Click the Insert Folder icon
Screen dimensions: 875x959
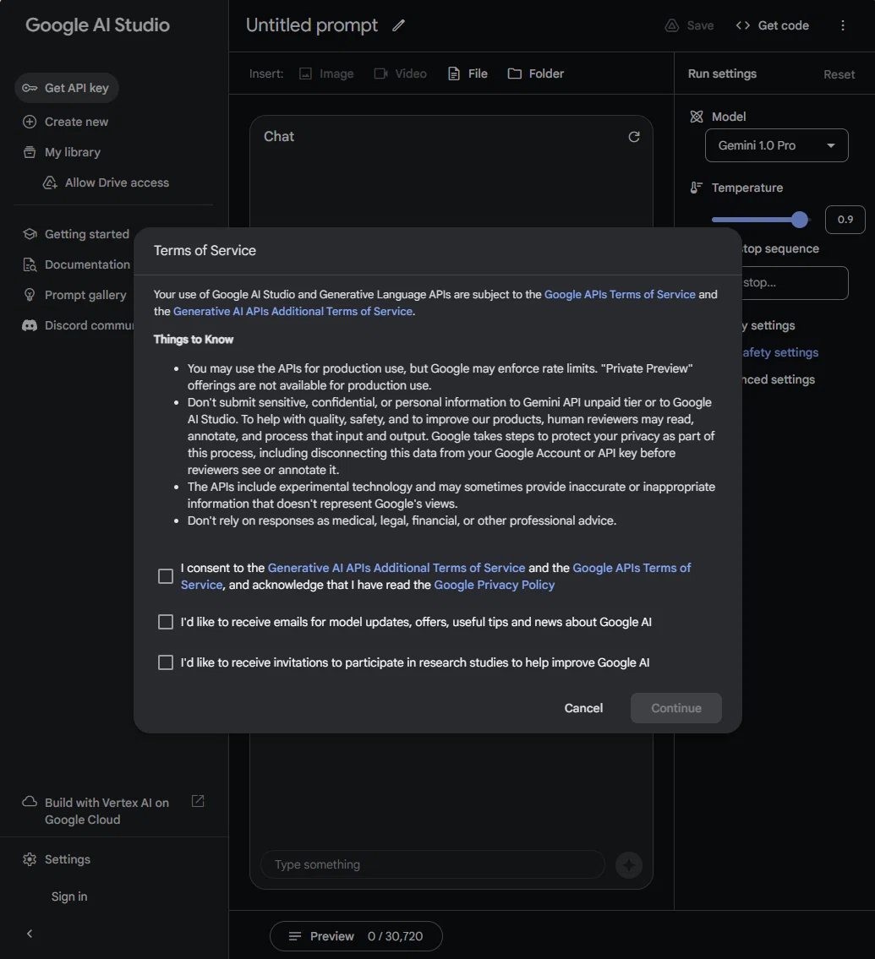pos(515,74)
